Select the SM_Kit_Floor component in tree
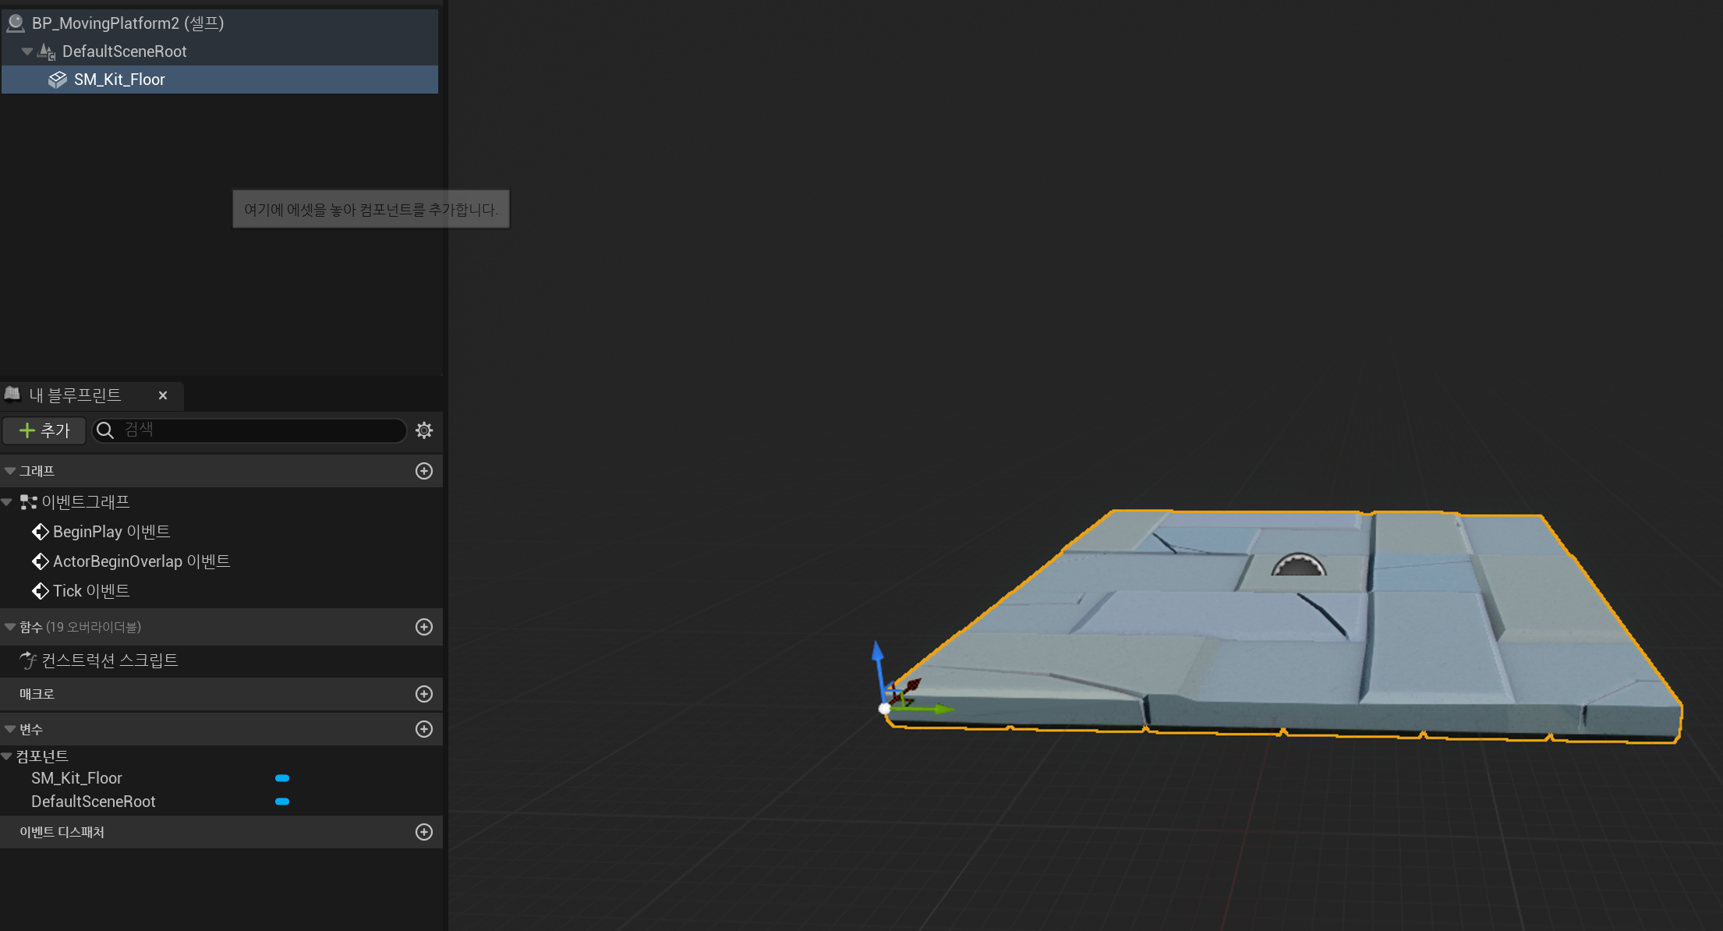 point(119,80)
